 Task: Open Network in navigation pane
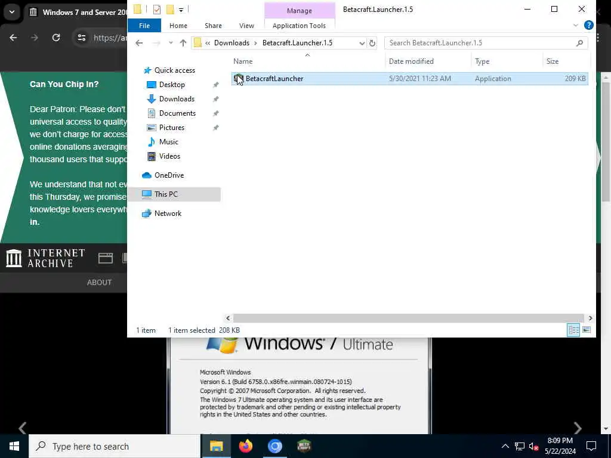coord(168,213)
